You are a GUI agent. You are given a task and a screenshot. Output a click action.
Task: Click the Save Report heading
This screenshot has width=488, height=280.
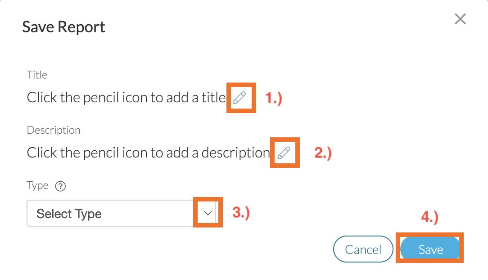63,27
